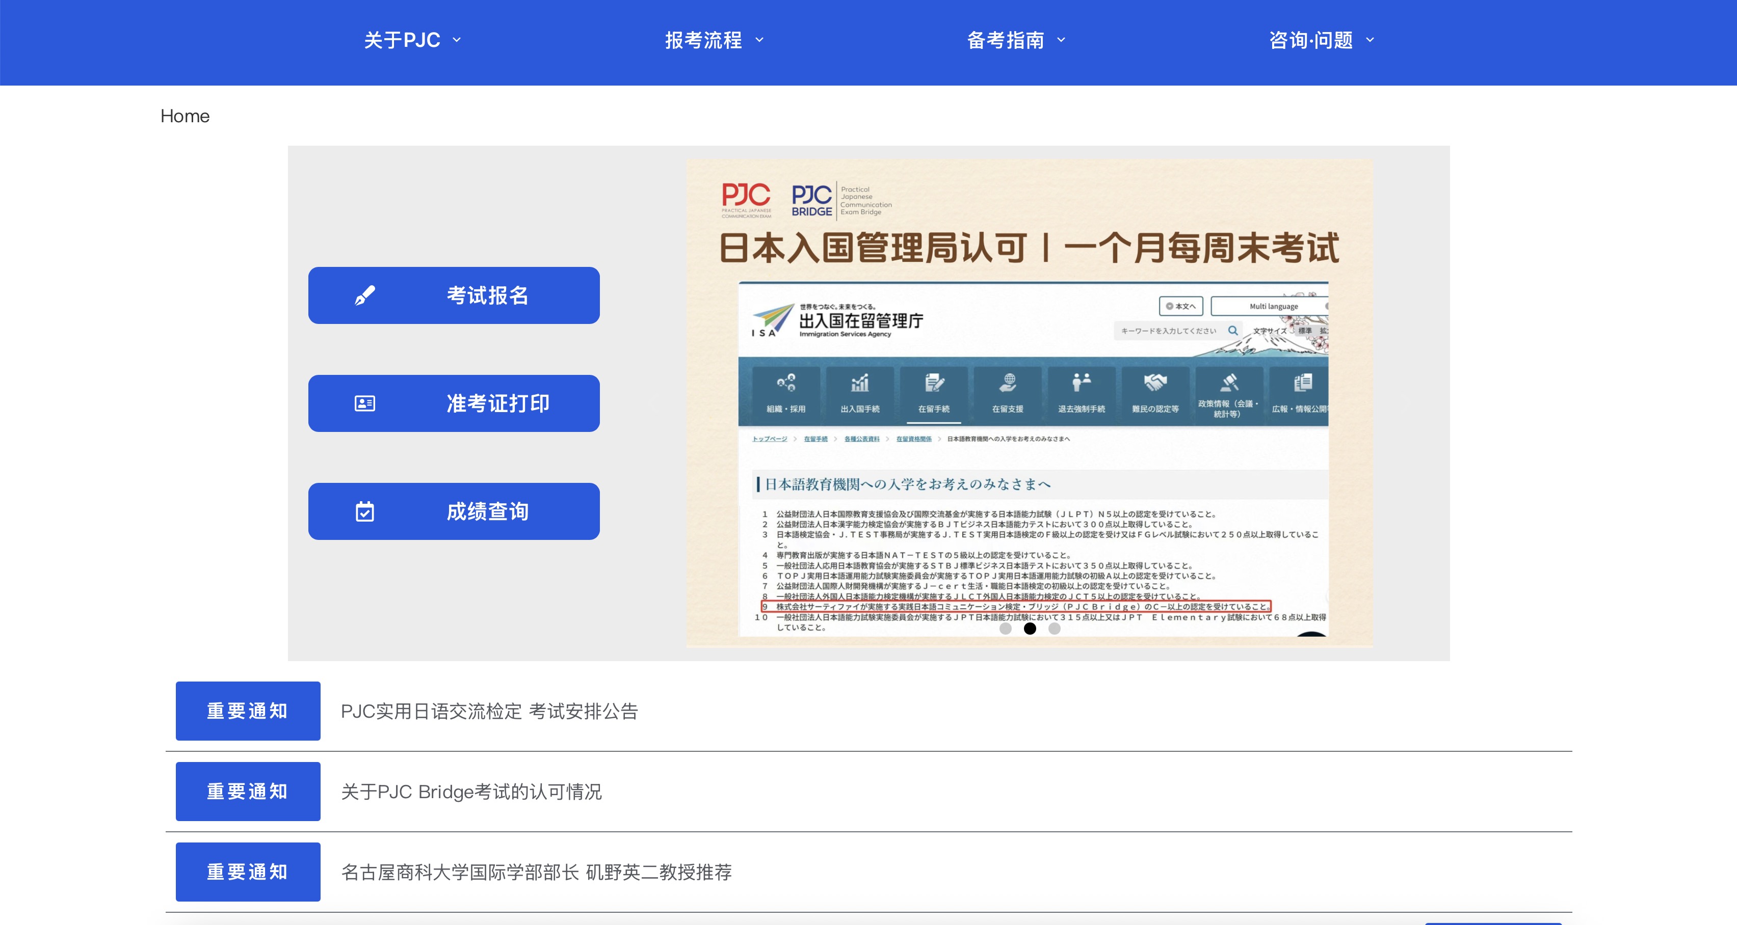The width and height of the screenshot is (1737, 925).
Task: Expand chevron next to 报考流程
Action: coord(759,40)
